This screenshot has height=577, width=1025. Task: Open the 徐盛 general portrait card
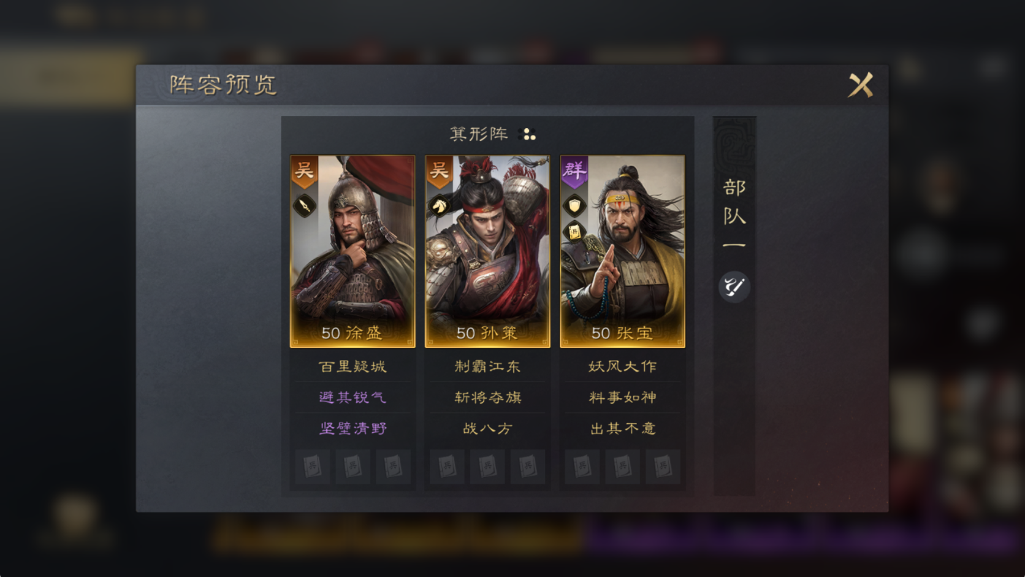pos(352,251)
